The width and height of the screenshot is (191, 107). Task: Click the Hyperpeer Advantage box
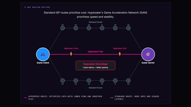[95, 65]
